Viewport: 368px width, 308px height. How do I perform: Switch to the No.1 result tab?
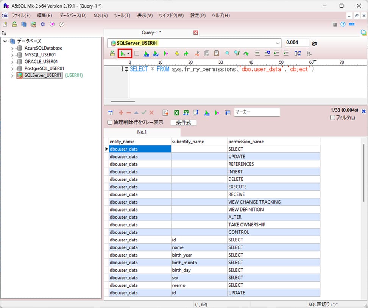click(x=142, y=132)
